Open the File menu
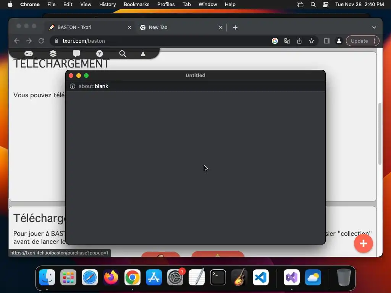This screenshot has width=391, height=293. (x=52, y=5)
